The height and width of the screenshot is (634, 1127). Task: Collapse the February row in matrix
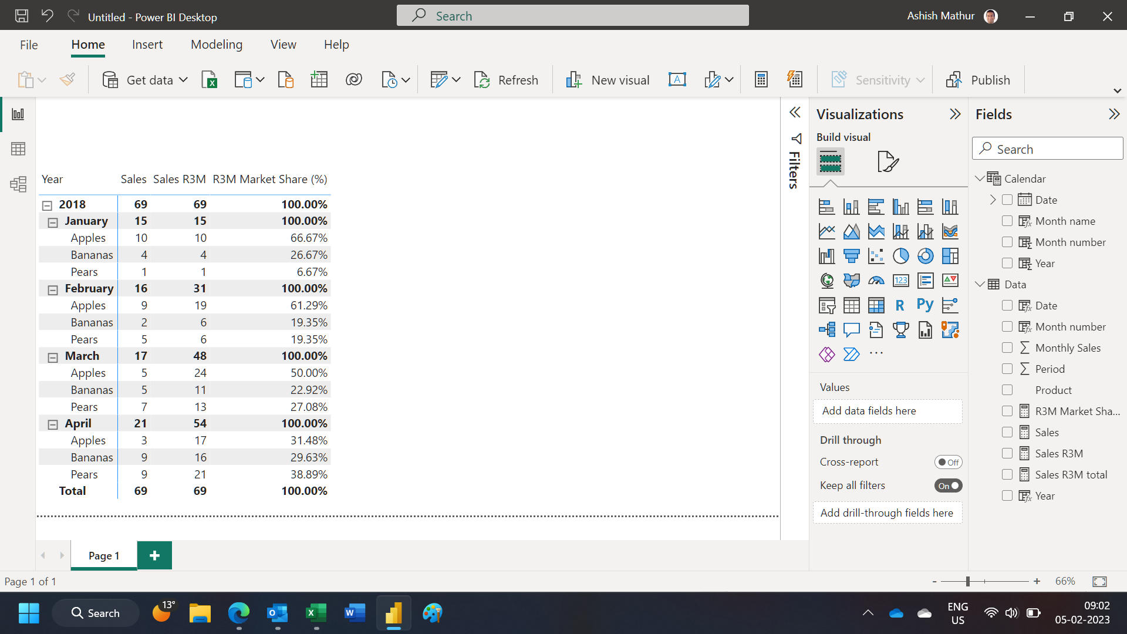tap(53, 290)
